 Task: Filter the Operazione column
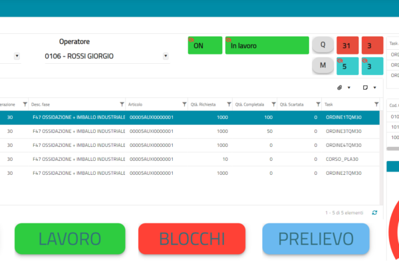(x=25, y=104)
